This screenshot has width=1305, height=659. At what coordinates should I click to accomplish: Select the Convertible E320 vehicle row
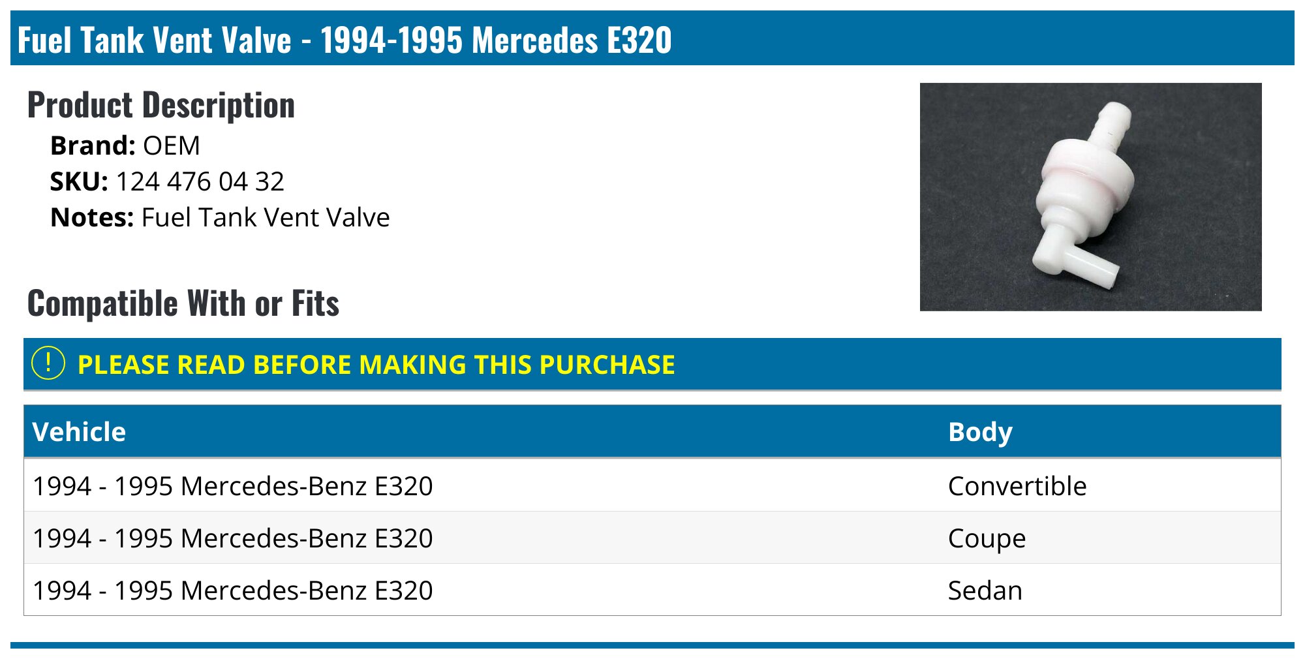coord(233,486)
